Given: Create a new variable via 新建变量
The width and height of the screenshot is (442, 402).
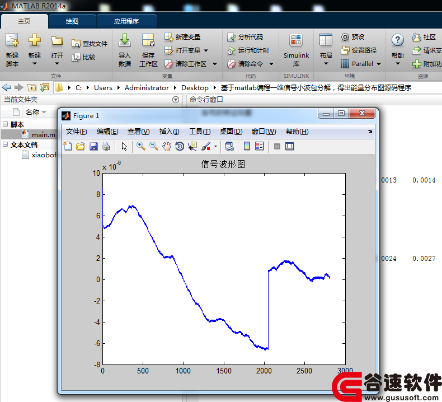Looking at the screenshot, I should pyautogui.click(x=182, y=37).
